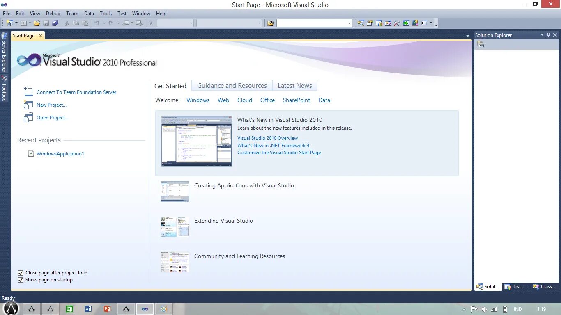Open the File menu
Image resolution: width=561 pixels, height=315 pixels.
tap(7, 13)
